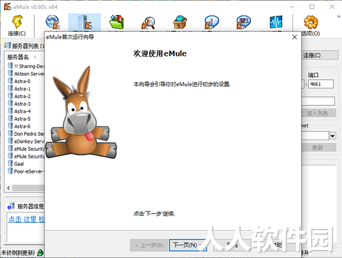Open the Messages speech-bubble icon
This screenshot has width=342, height=258.
211,22
